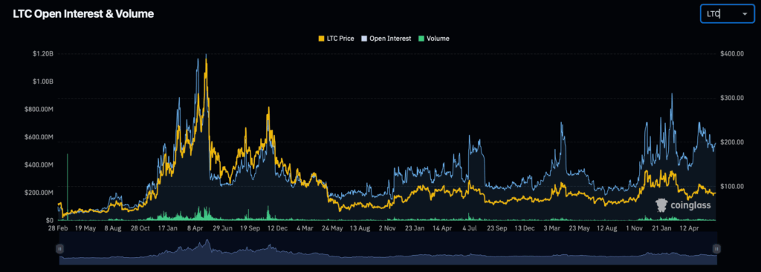Click the green Volume legend swatch
The image size is (761, 272).
pos(421,39)
